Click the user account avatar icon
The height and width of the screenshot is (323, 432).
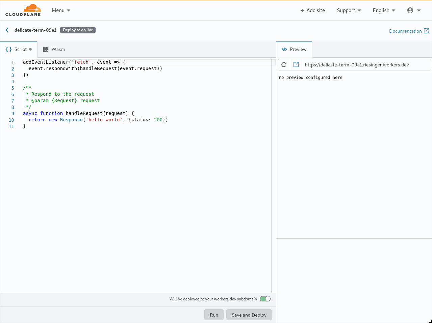click(410, 10)
